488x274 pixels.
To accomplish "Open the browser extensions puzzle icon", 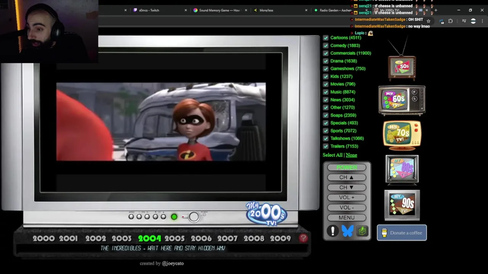I will pos(450,21).
